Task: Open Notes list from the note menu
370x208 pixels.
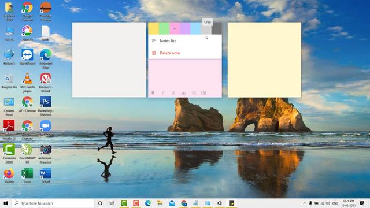Action: pyautogui.click(x=185, y=41)
